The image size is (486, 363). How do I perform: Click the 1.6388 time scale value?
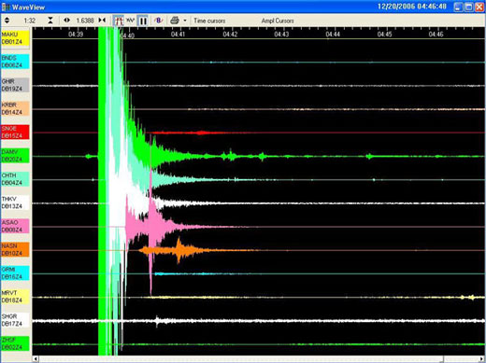pyautogui.click(x=85, y=21)
